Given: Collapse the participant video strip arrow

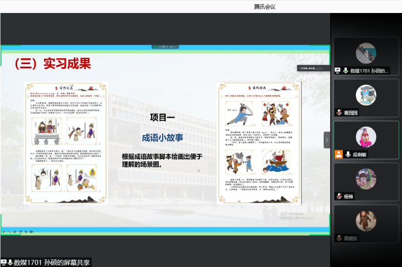Looking at the screenshot, I should tap(327, 140).
